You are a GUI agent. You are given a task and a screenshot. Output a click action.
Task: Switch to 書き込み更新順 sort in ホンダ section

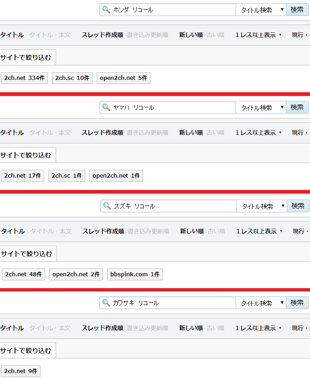[147, 35]
